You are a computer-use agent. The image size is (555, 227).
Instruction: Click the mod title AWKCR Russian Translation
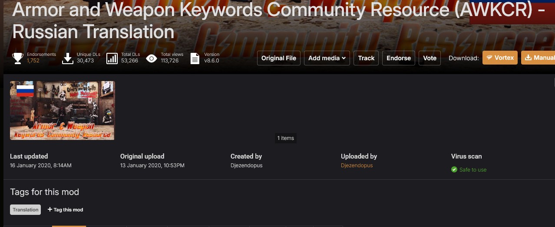coord(279,20)
